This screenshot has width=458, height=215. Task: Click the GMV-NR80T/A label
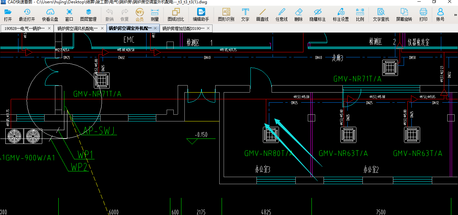(x=269, y=153)
